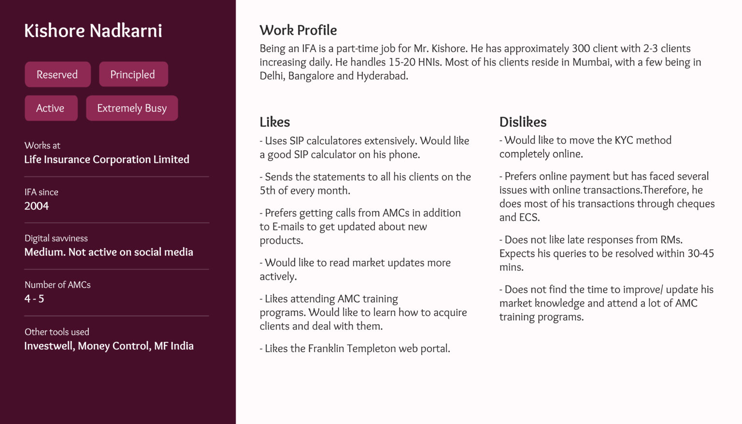
Task: Select the Dislikes section heading
Action: click(x=523, y=122)
